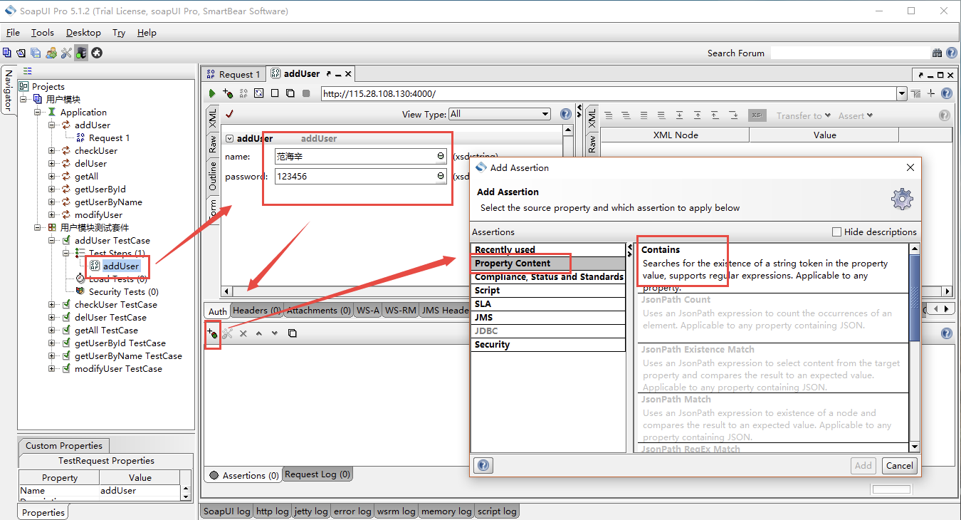The width and height of the screenshot is (961, 520).
Task: Click the Search Forum input box
Action: pos(850,53)
